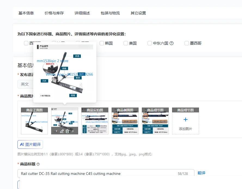Delete hovered product image with trash icon
This screenshot has height=189, width=242.
tap(68, 131)
